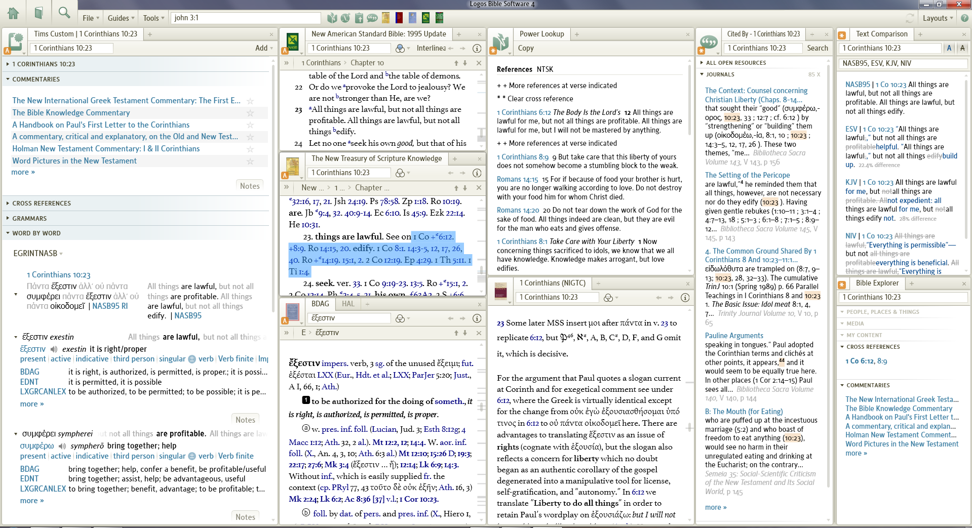
Task: Select the Bible Explorer tab
Action: click(877, 283)
